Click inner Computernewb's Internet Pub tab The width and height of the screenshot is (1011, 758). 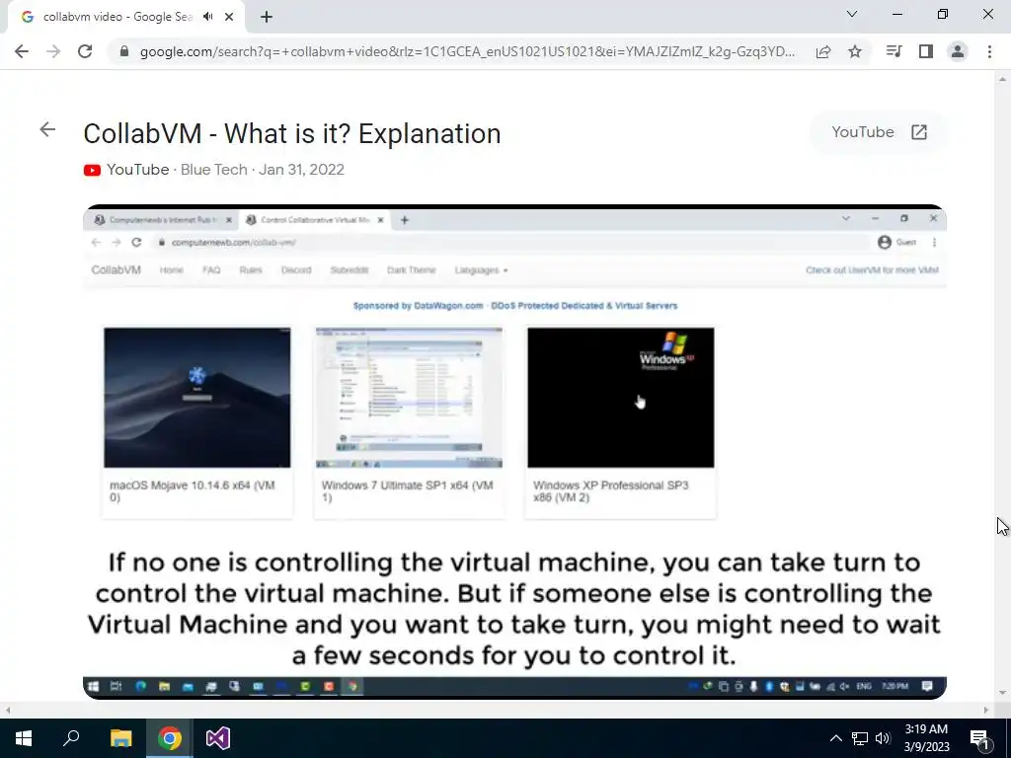click(161, 220)
